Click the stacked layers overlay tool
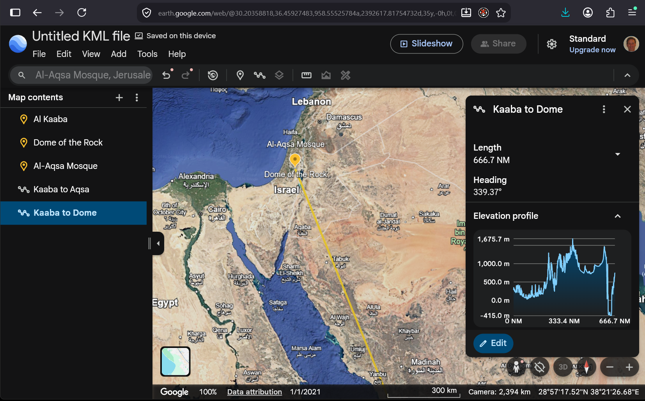The height and width of the screenshot is (401, 645). pyautogui.click(x=279, y=75)
